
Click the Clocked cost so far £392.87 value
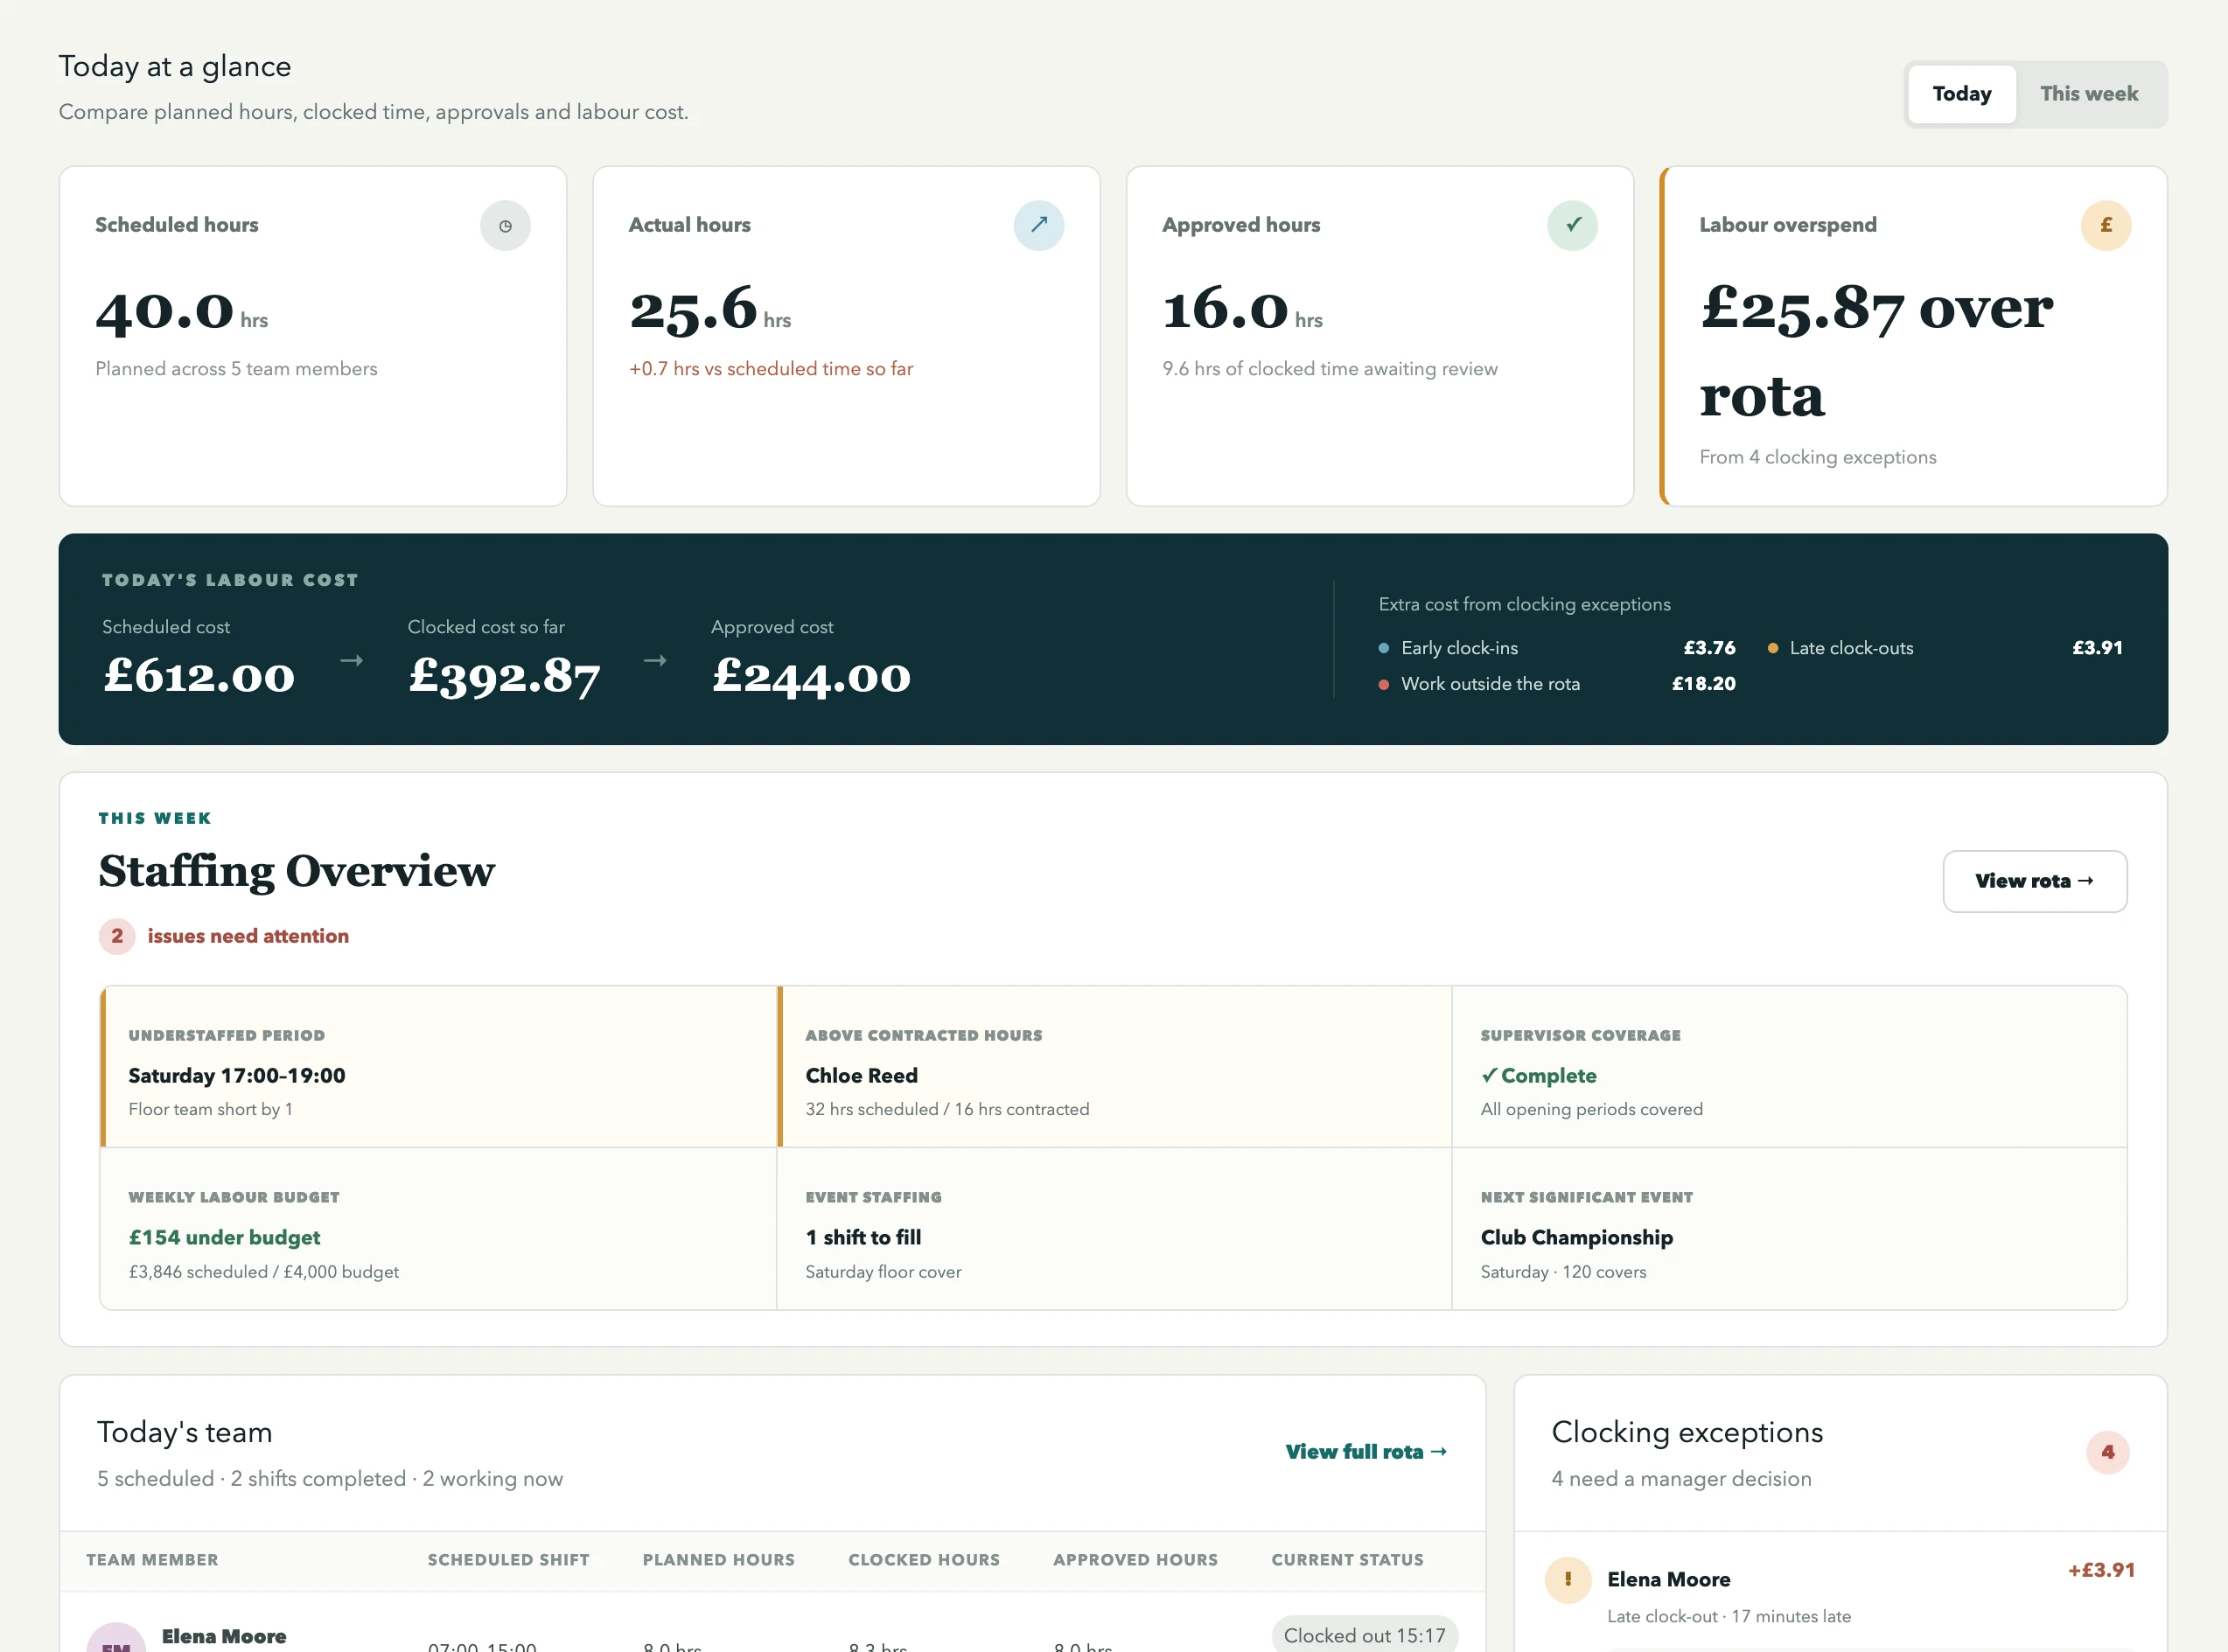pyautogui.click(x=505, y=676)
